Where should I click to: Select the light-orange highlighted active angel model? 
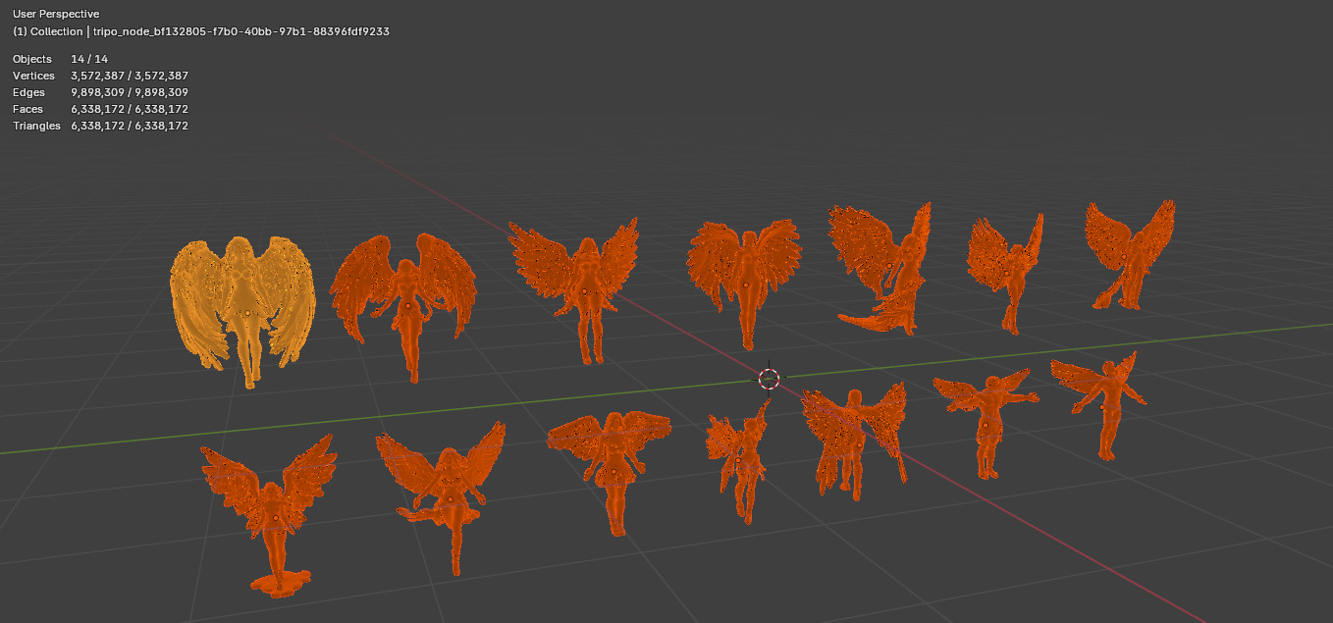pyautogui.click(x=242, y=310)
